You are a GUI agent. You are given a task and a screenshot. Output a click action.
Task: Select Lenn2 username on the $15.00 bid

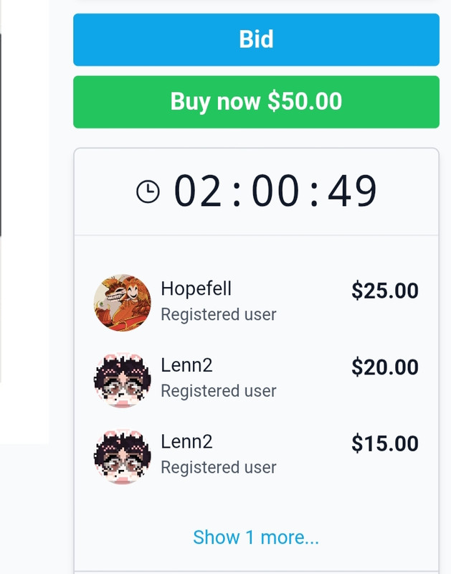pyautogui.click(x=186, y=442)
